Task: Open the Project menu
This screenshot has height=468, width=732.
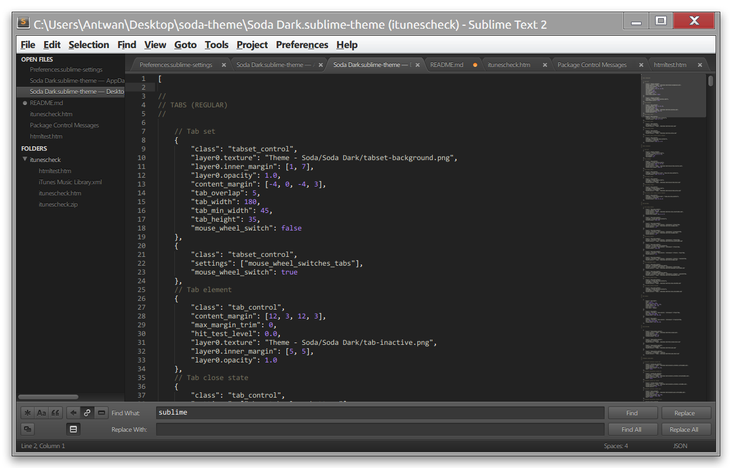Action: [x=252, y=45]
